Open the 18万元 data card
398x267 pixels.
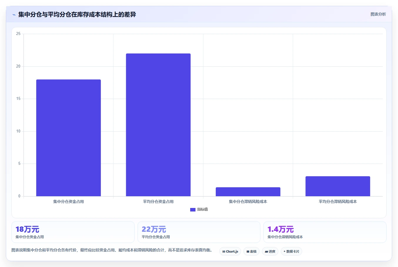pos(73,232)
